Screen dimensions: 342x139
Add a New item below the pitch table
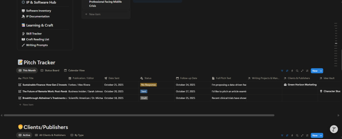click(x=26, y=105)
